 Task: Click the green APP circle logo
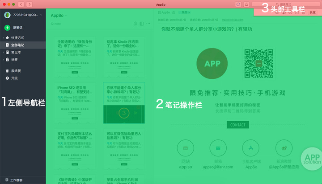212,63
